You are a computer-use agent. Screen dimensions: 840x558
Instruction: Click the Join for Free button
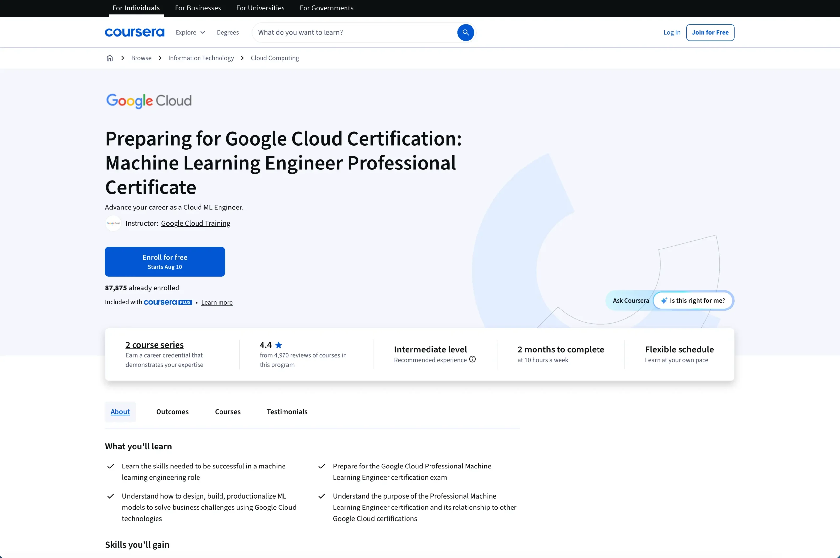[x=710, y=32]
